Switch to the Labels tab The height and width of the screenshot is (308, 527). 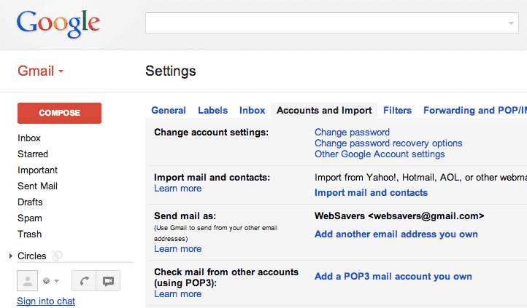click(x=212, y=110)
